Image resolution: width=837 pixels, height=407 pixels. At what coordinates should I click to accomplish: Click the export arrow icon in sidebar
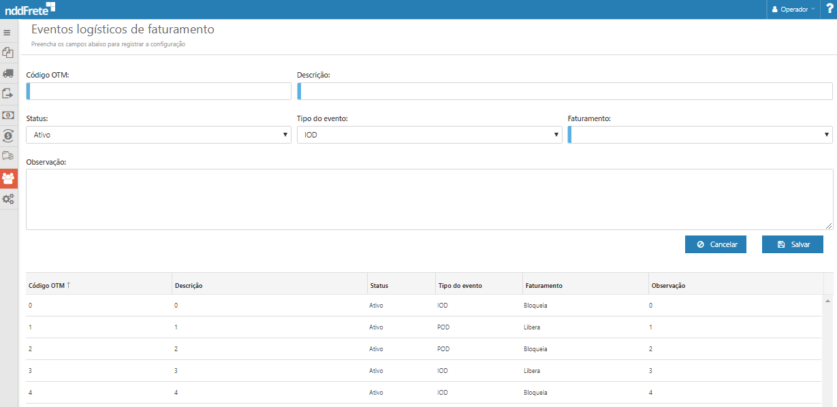[8, 94]
